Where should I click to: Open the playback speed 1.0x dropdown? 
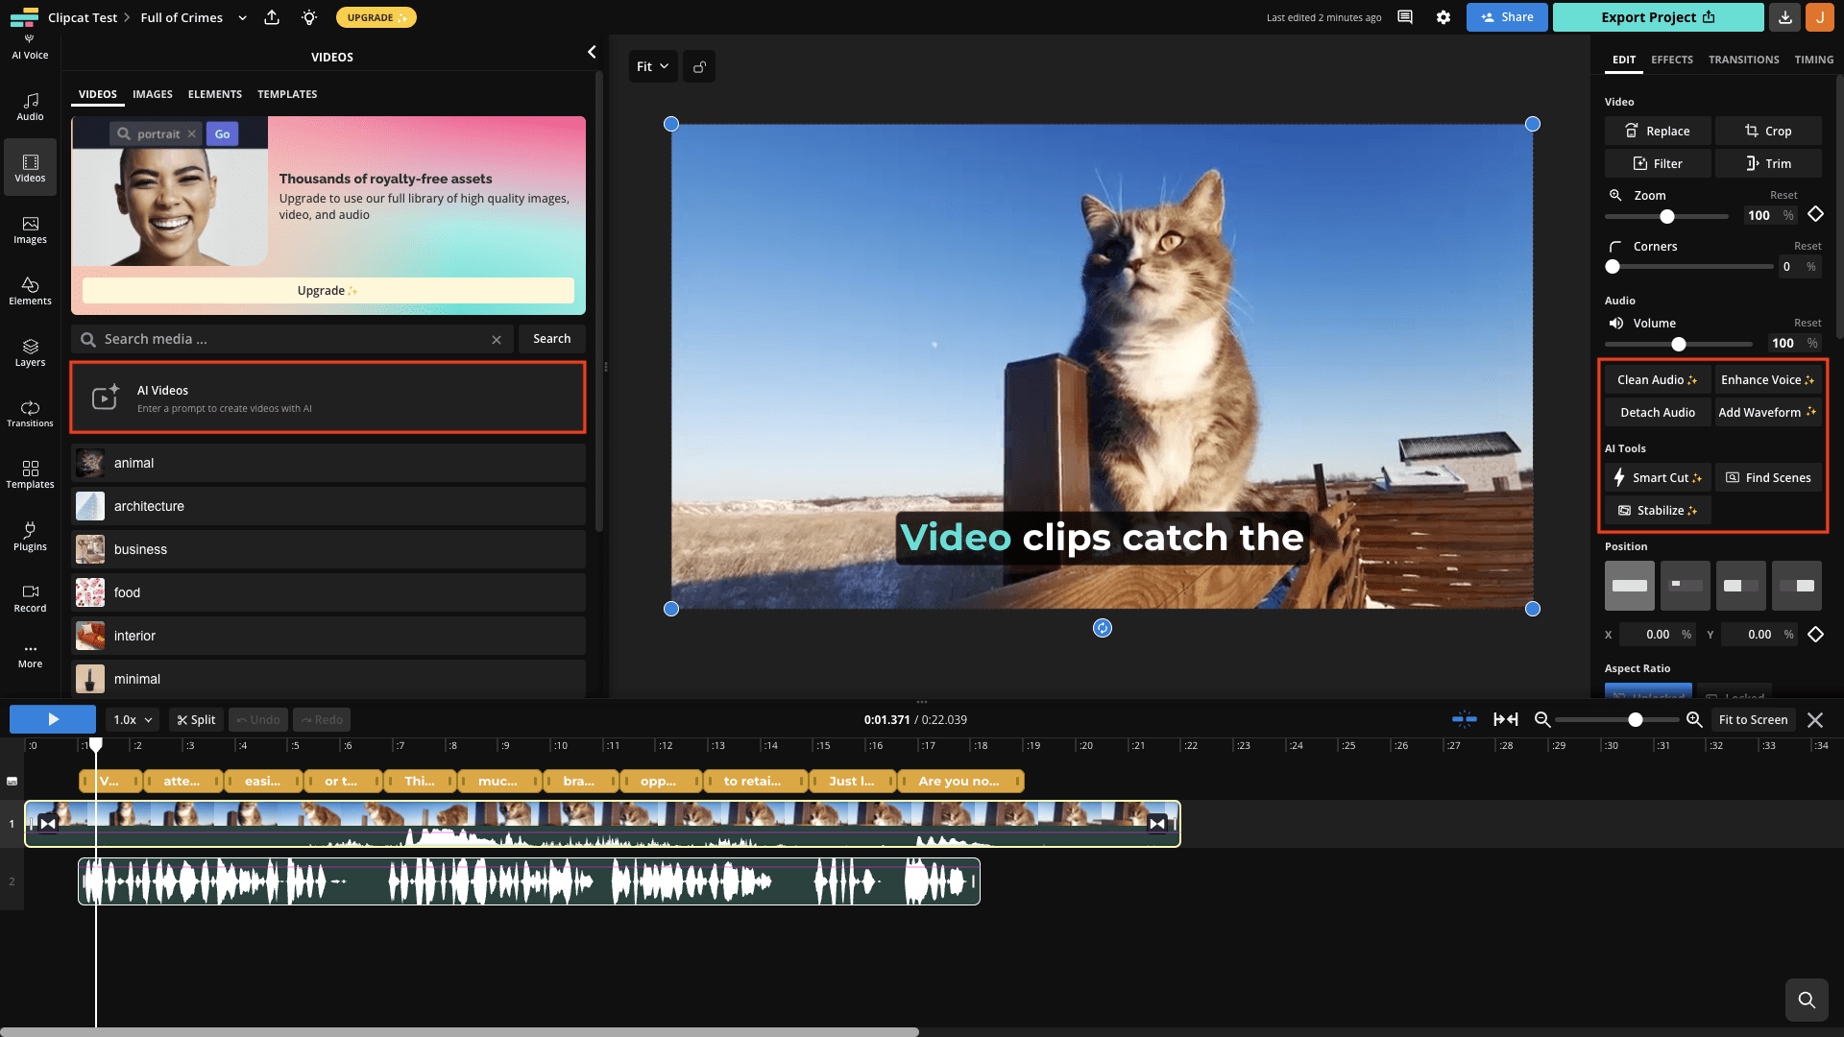133,719
